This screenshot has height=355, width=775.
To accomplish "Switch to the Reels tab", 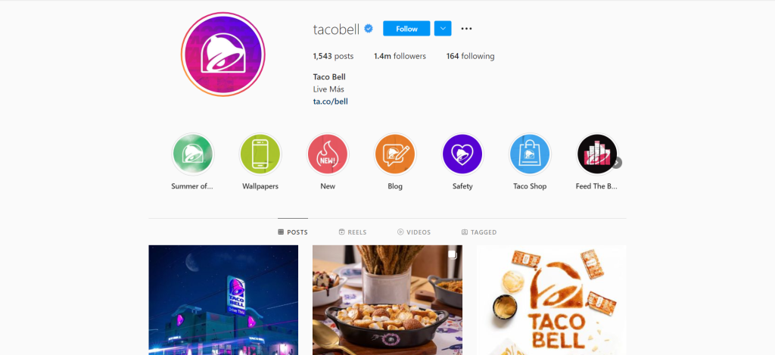I will pyautogui.click(x=353, y=232).
